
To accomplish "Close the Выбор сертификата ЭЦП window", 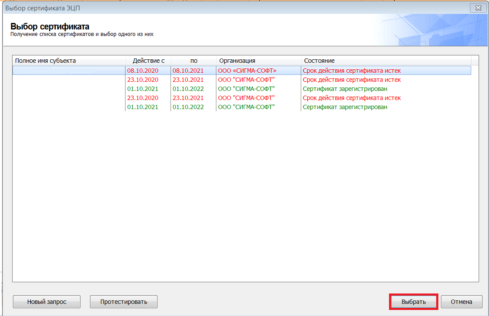I will [478, 8].
